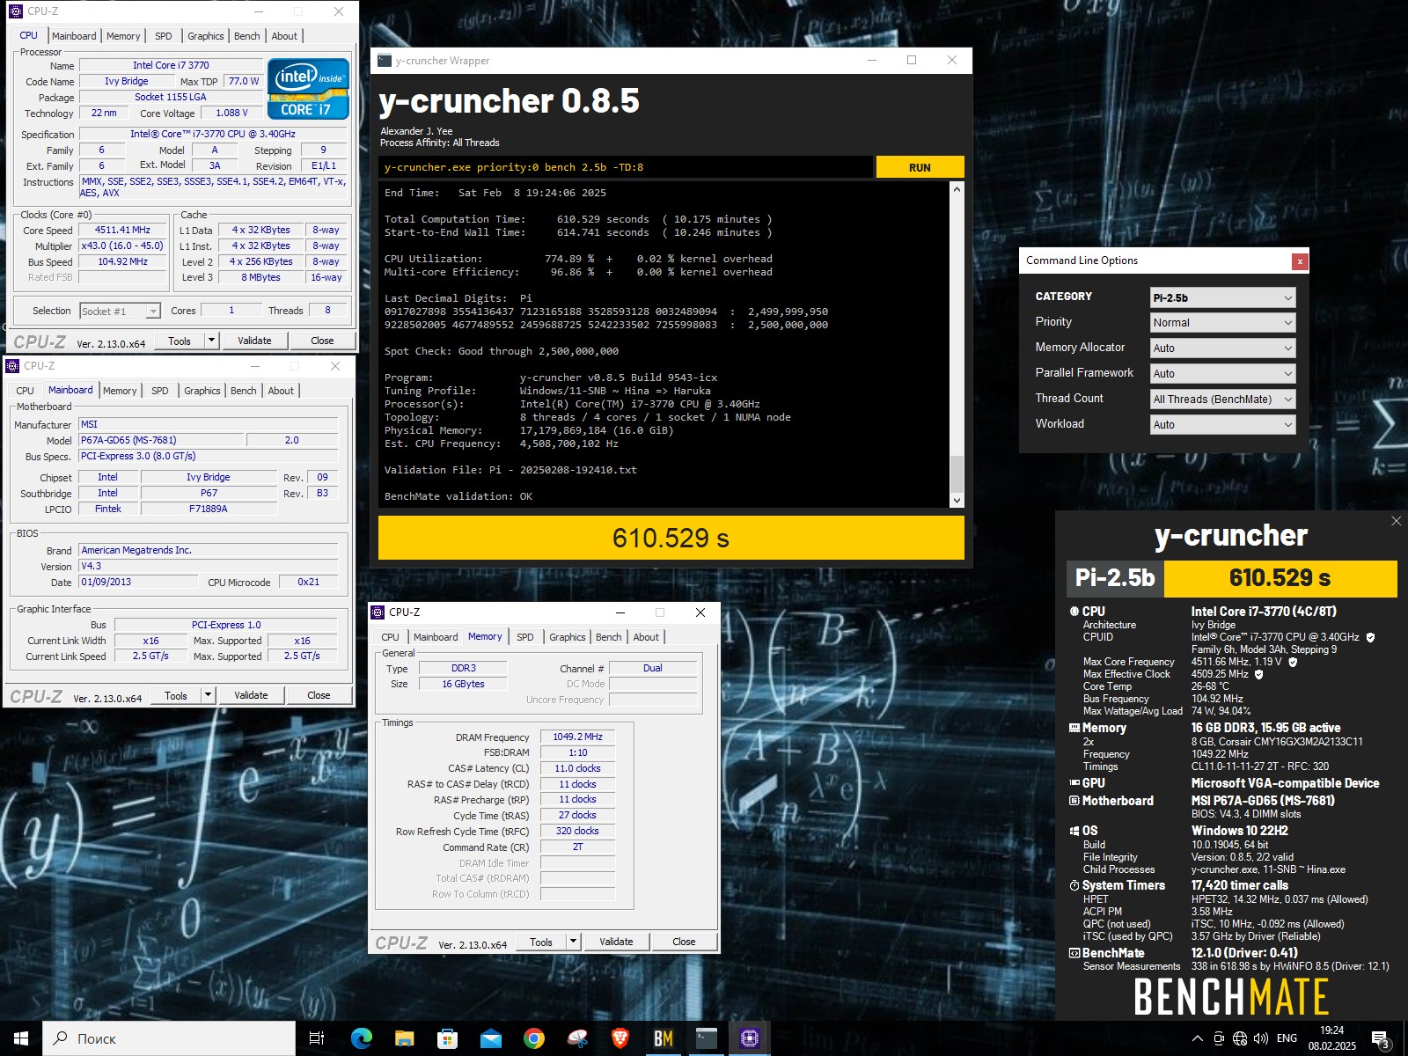Click the verified shield next to CPUID value
Screen dimensions: 1408x1056
pyautogui.click(x=1370, y=637)
